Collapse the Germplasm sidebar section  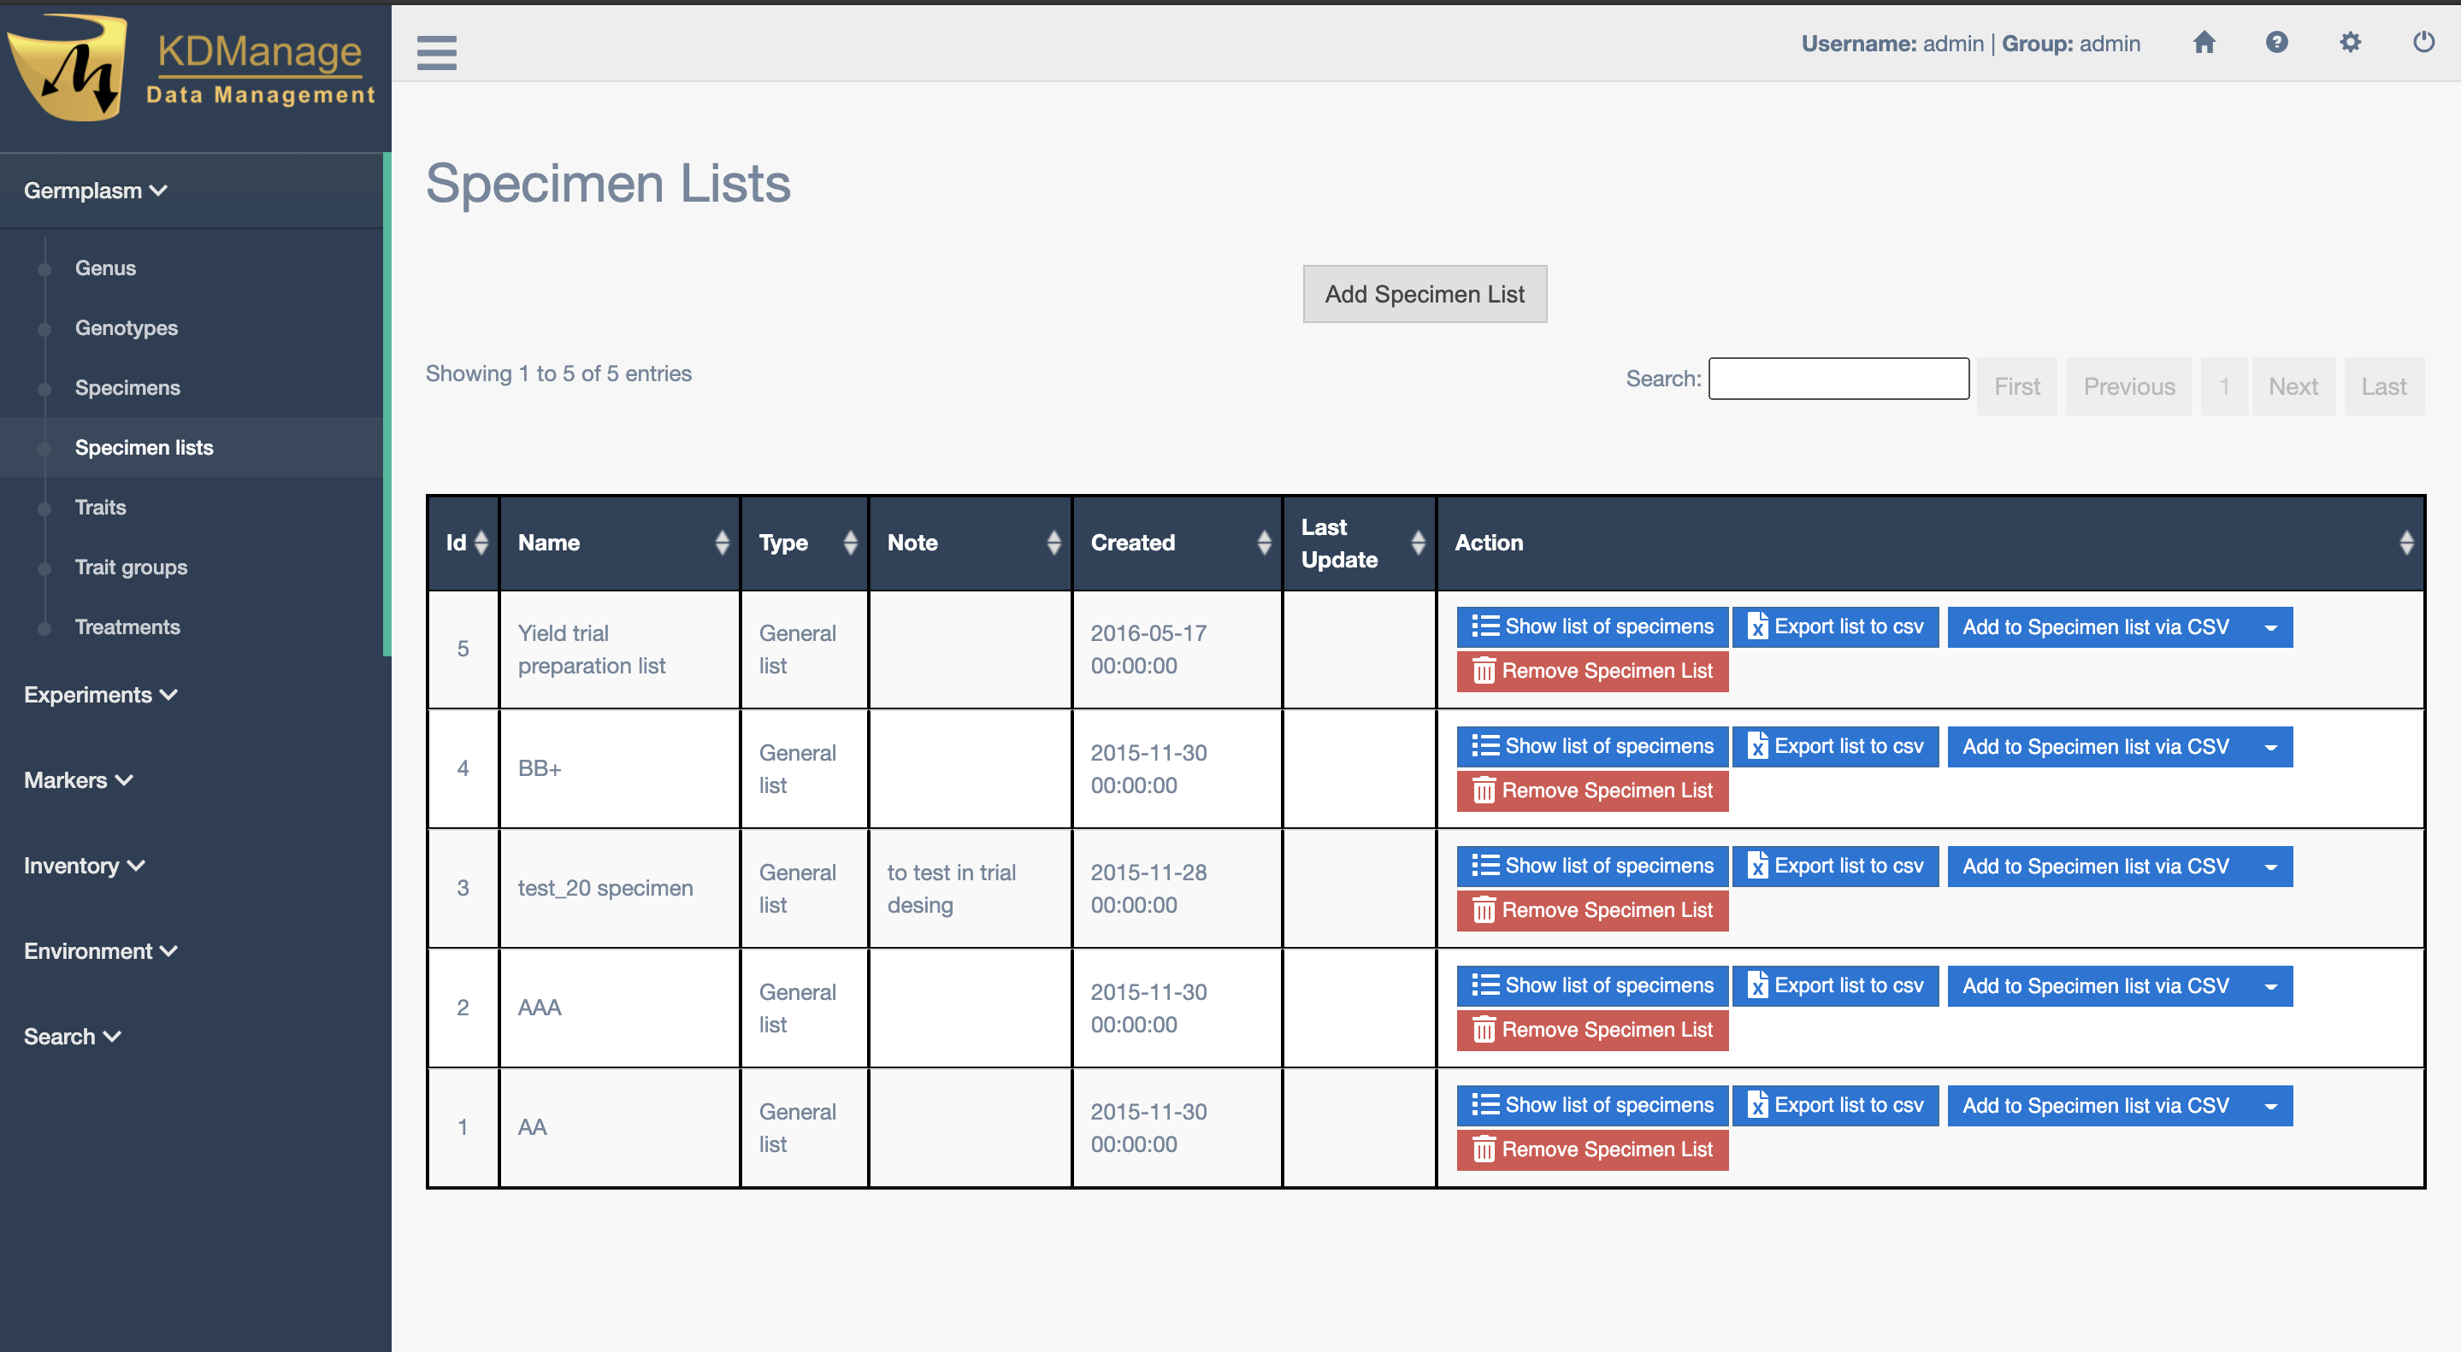96,190
